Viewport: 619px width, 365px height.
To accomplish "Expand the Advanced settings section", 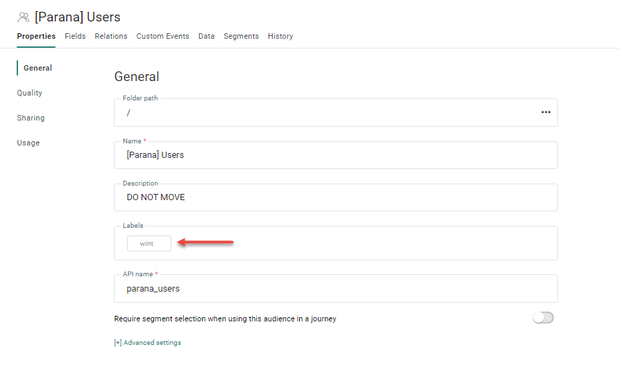I will 148,343.
